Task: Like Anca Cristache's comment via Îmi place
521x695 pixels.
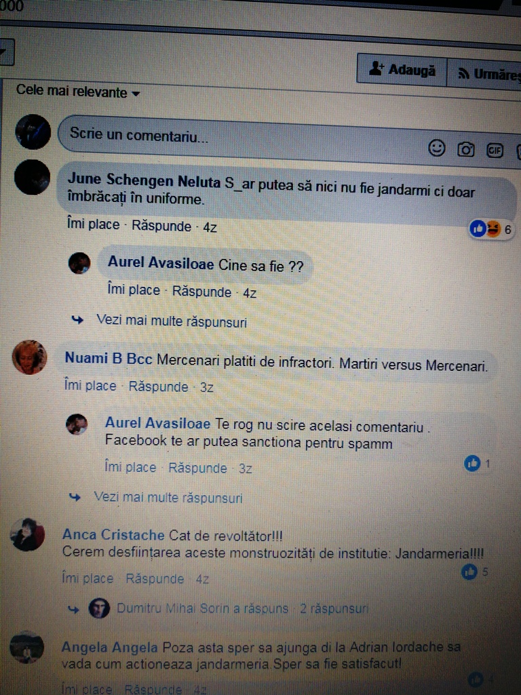Action: coord(88,578)
